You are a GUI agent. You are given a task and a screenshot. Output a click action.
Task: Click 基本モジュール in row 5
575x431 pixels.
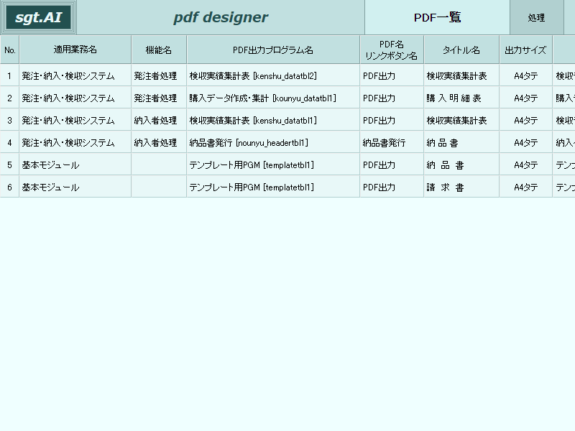50,165
